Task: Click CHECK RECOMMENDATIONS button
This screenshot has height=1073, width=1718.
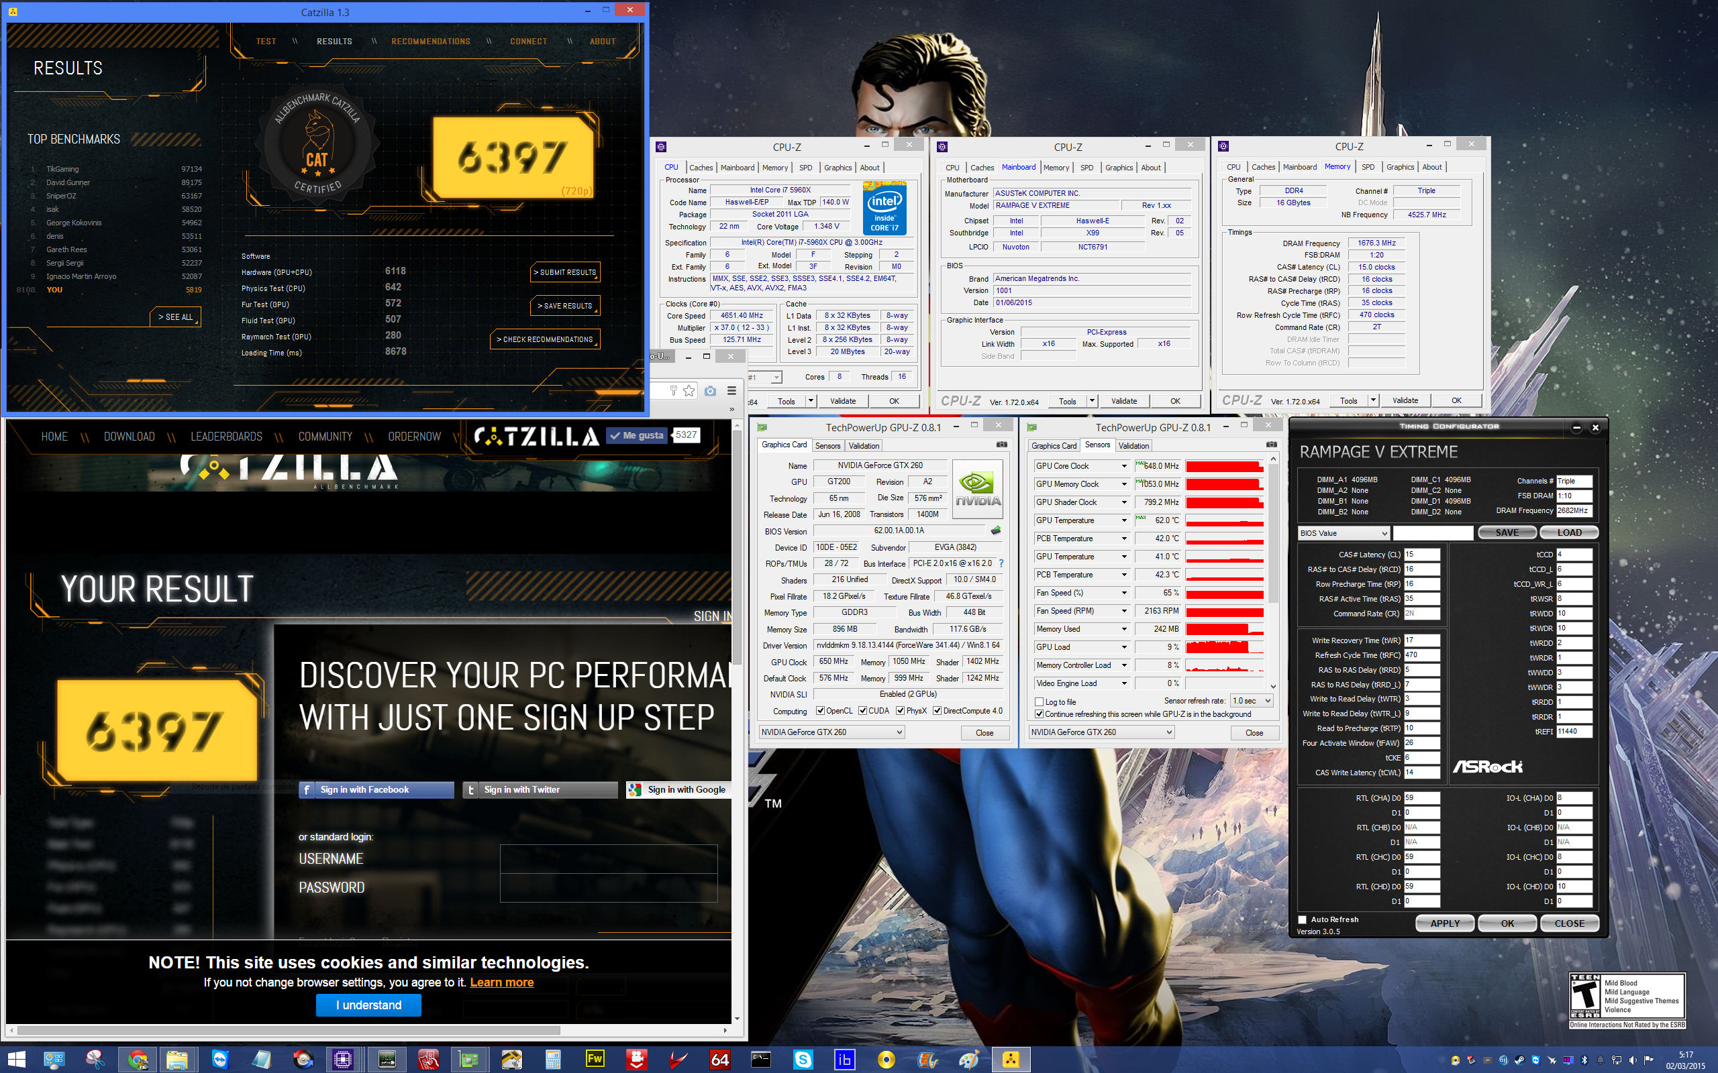Action: [x=544, y=340]
